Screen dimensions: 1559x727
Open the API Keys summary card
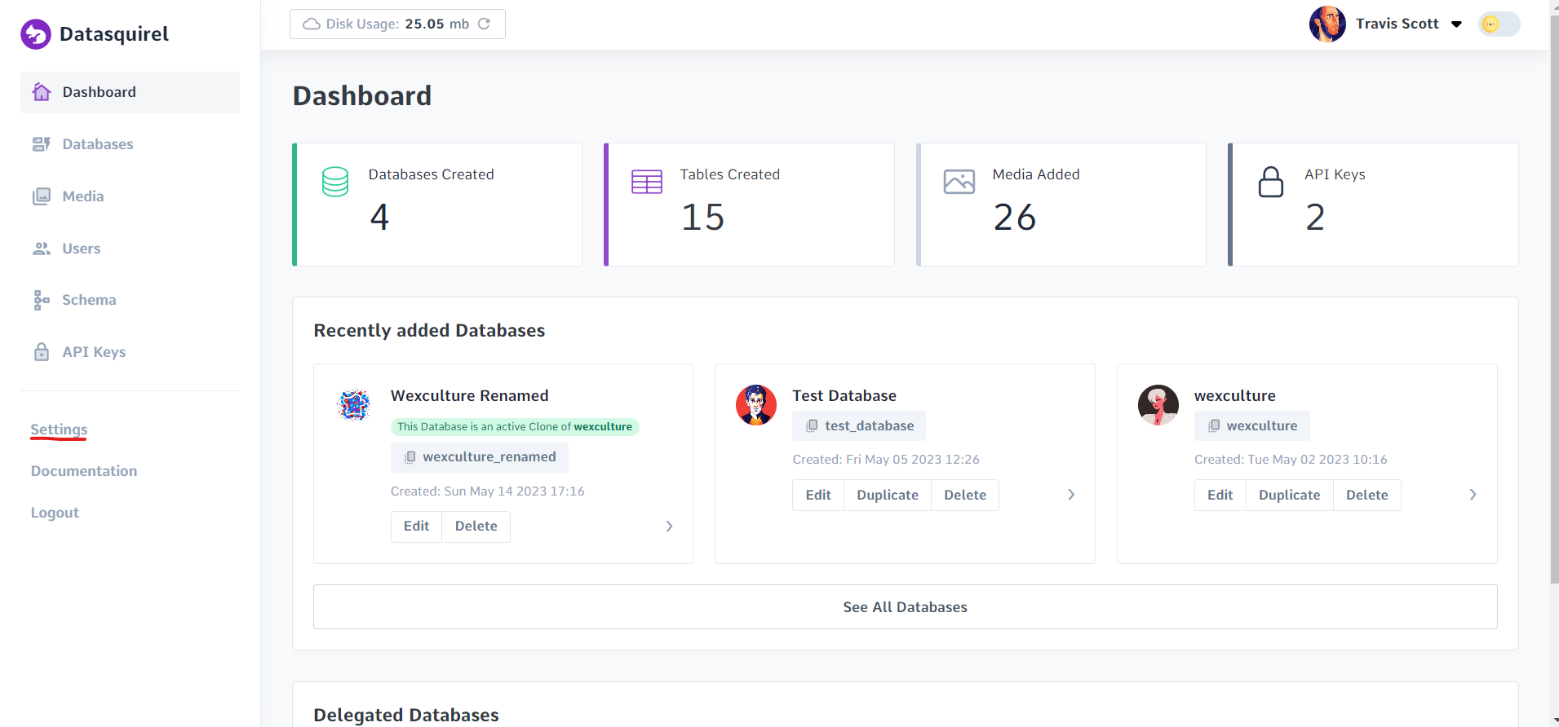point(1373,205)
